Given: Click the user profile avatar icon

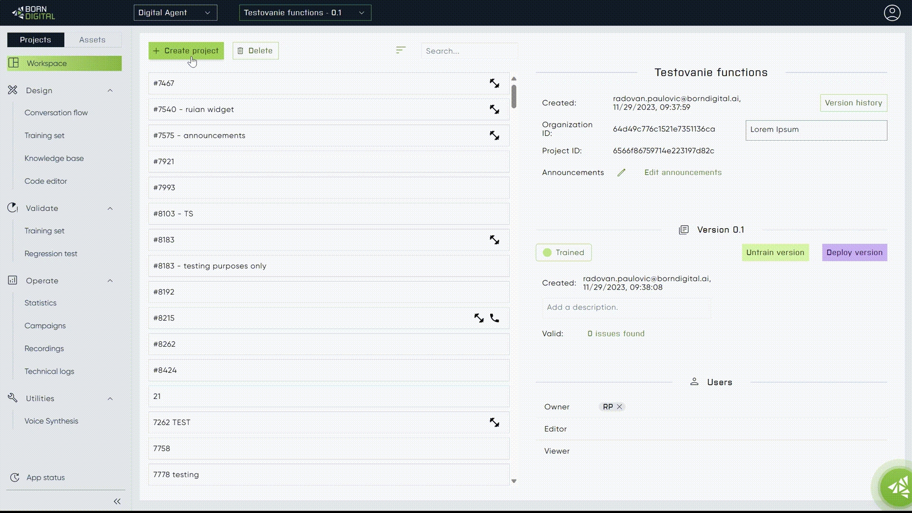Looking at the screenshot, I should 892,13.
